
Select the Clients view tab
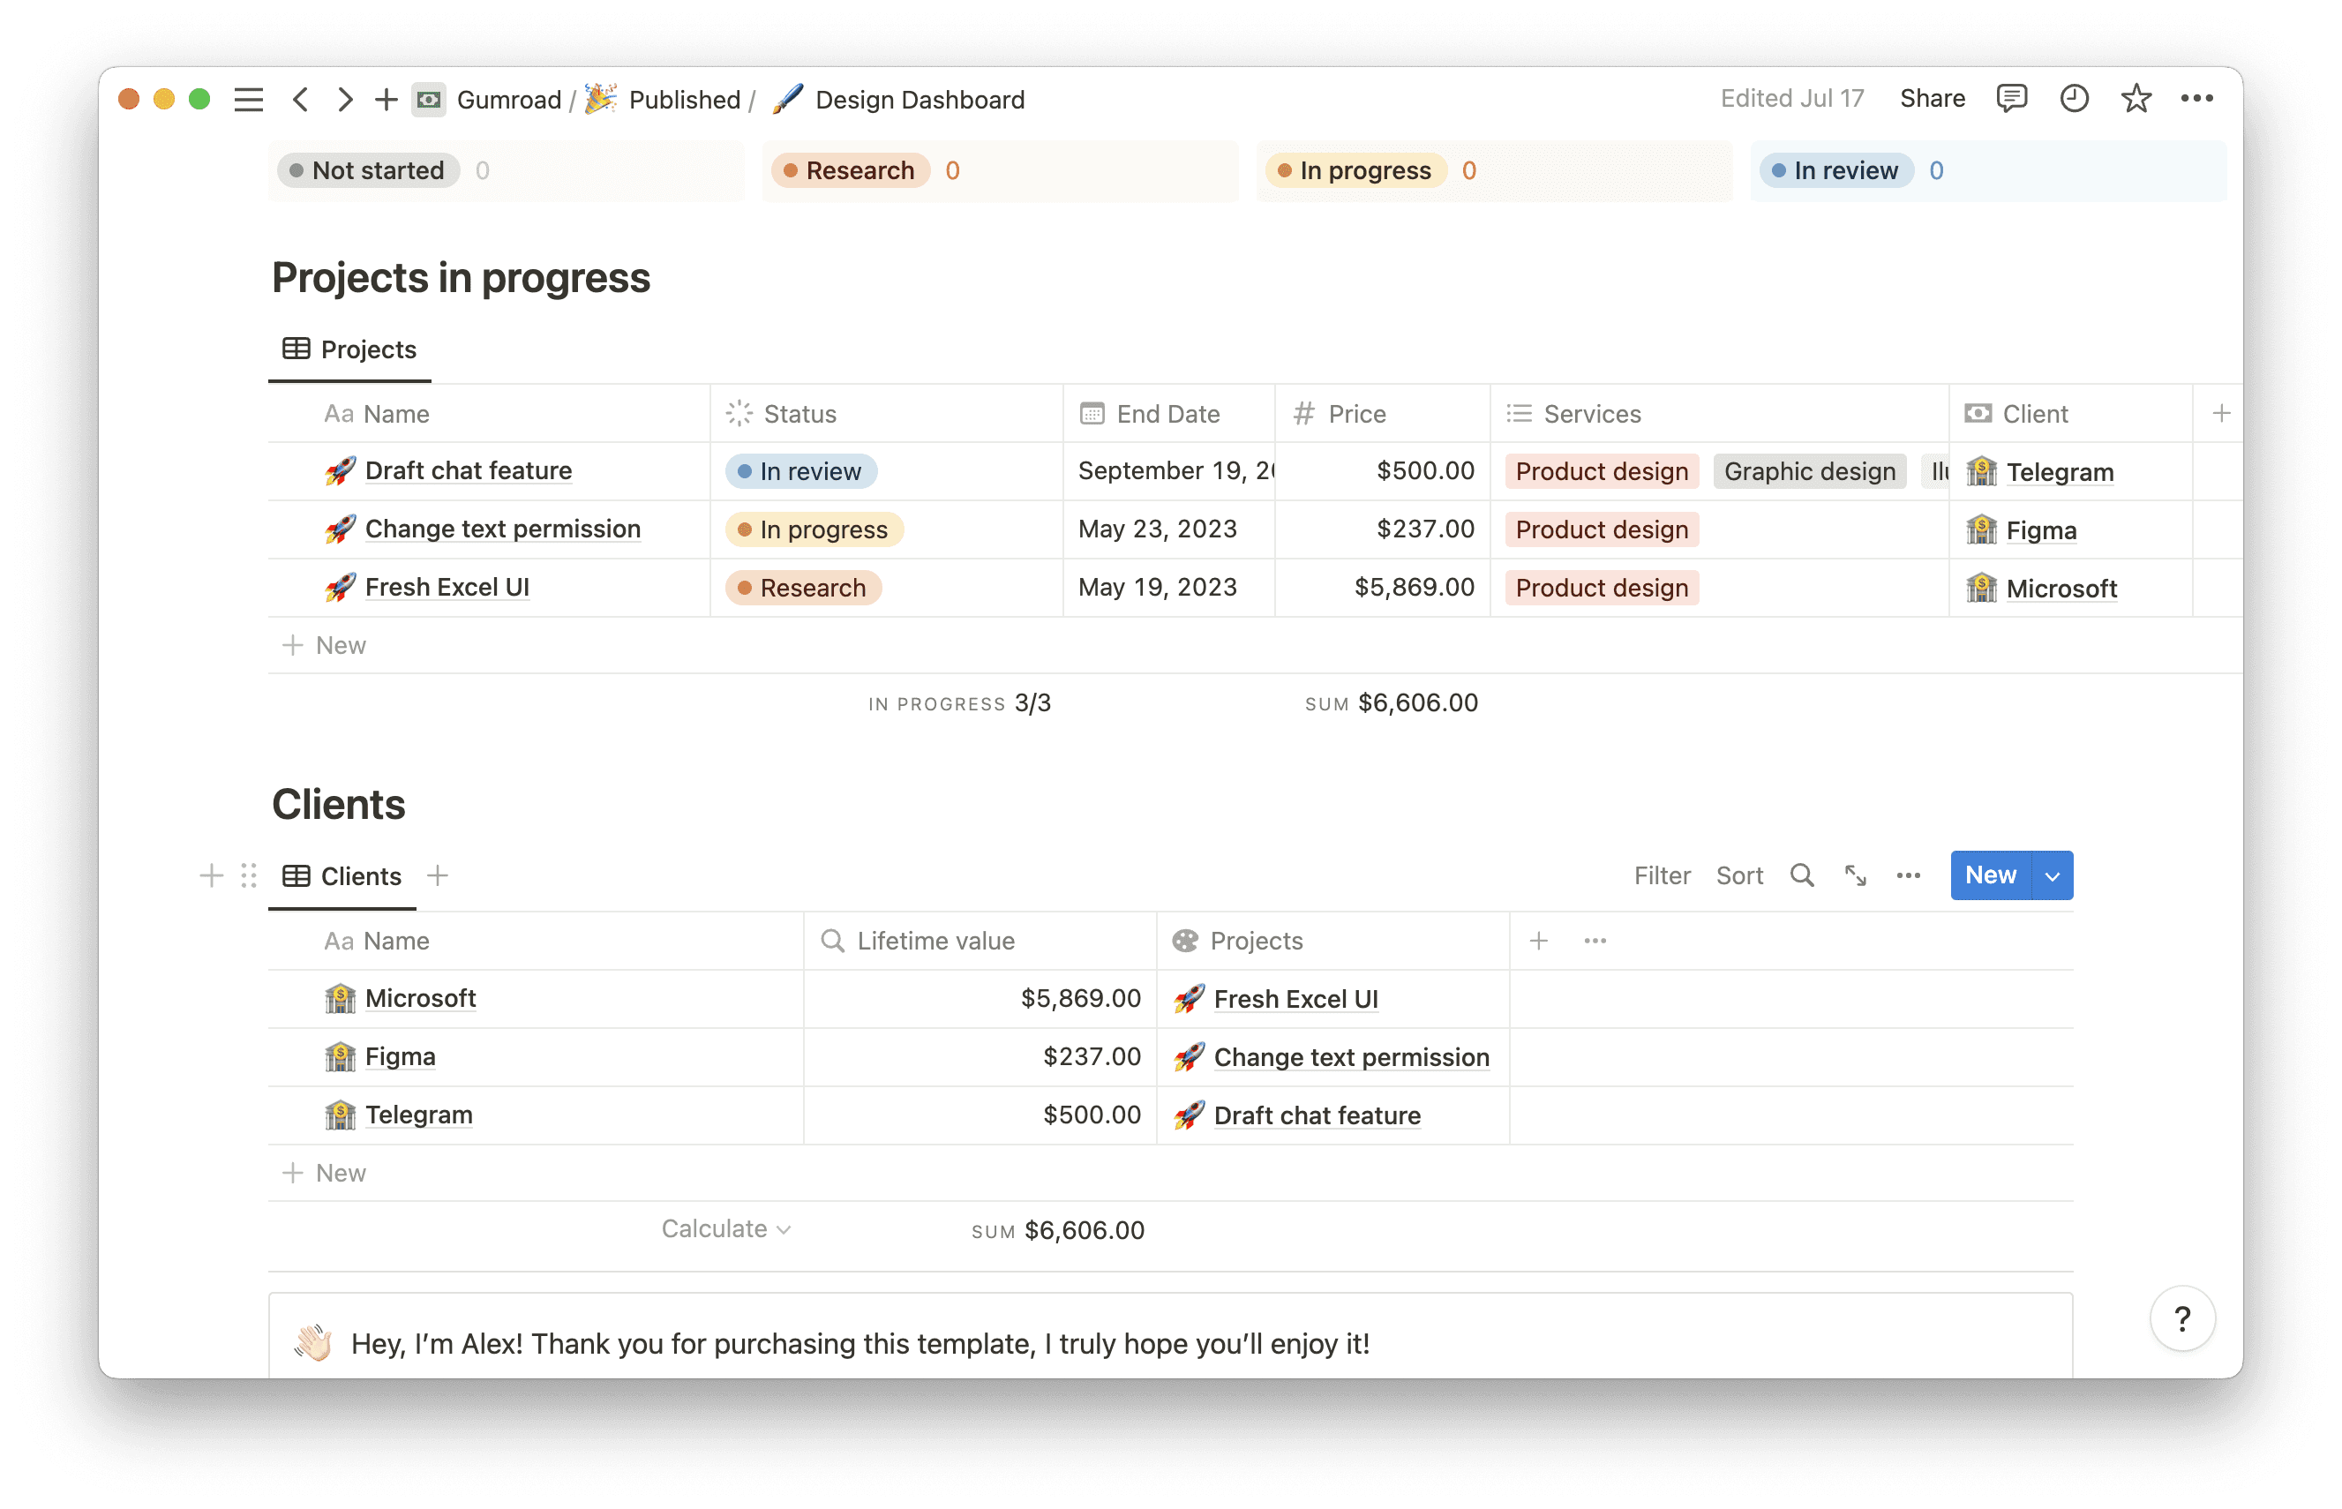pos(342,876)
